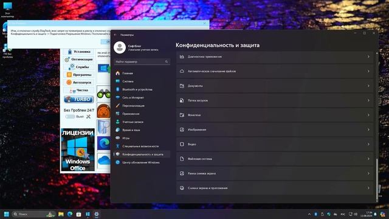
Task: Open Диагностика приложения privacy setting
Action: pyautogui.click(x=275, y=57)
